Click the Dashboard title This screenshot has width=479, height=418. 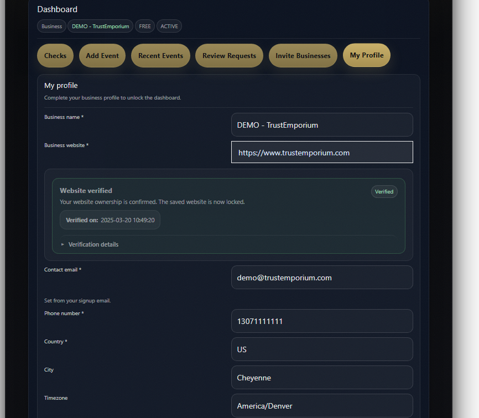point(57,9)
